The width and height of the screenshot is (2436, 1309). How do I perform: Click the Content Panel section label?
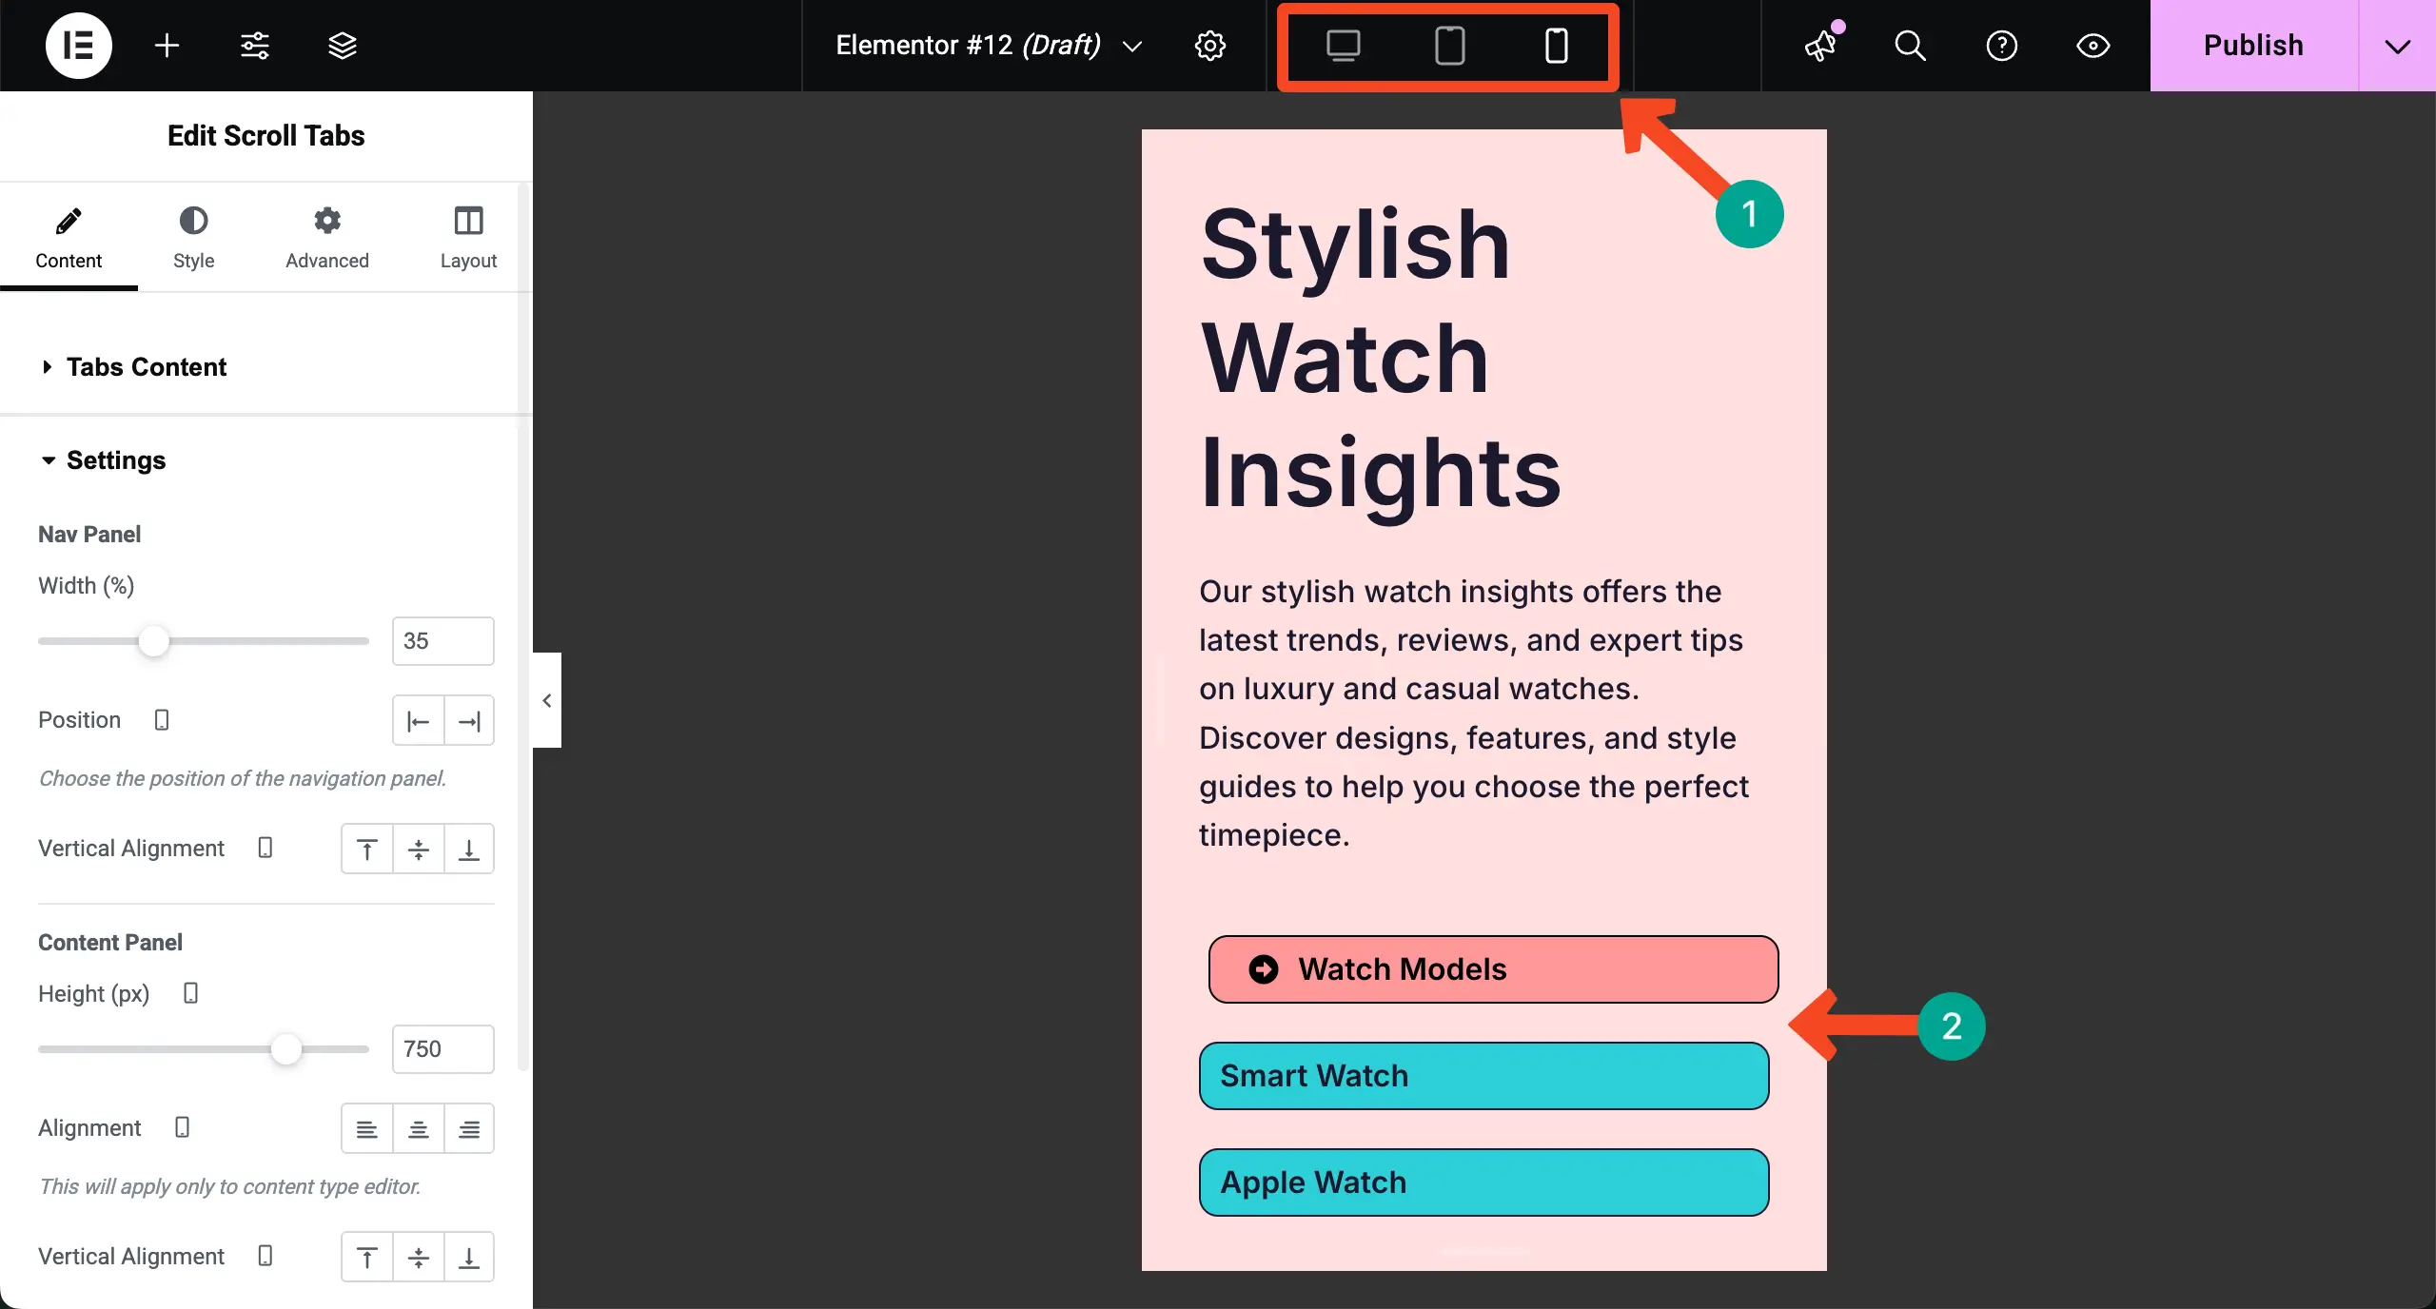point(110,943)
